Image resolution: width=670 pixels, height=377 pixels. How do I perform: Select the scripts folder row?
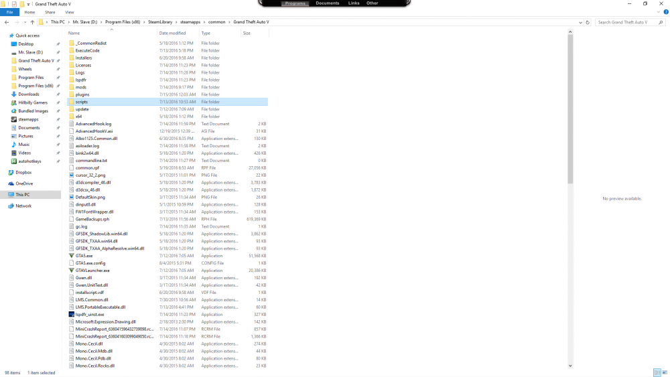coord(167,102)
